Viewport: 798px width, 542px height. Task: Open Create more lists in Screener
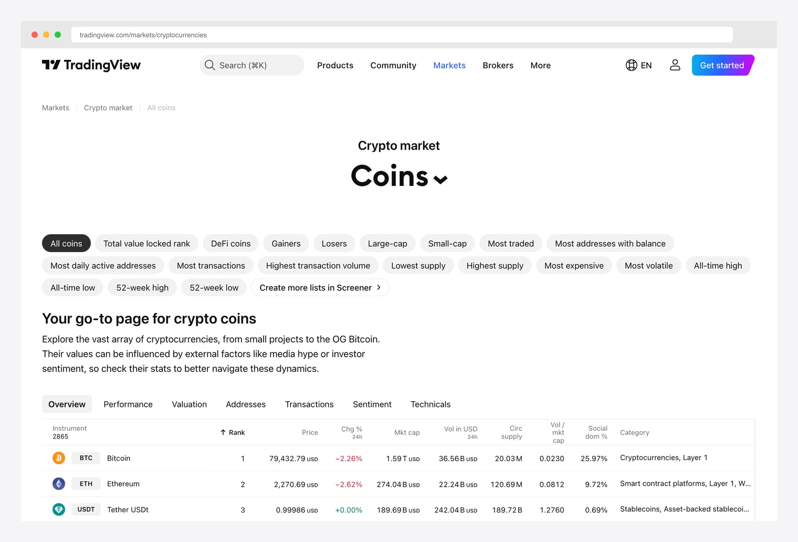(320, 288)
